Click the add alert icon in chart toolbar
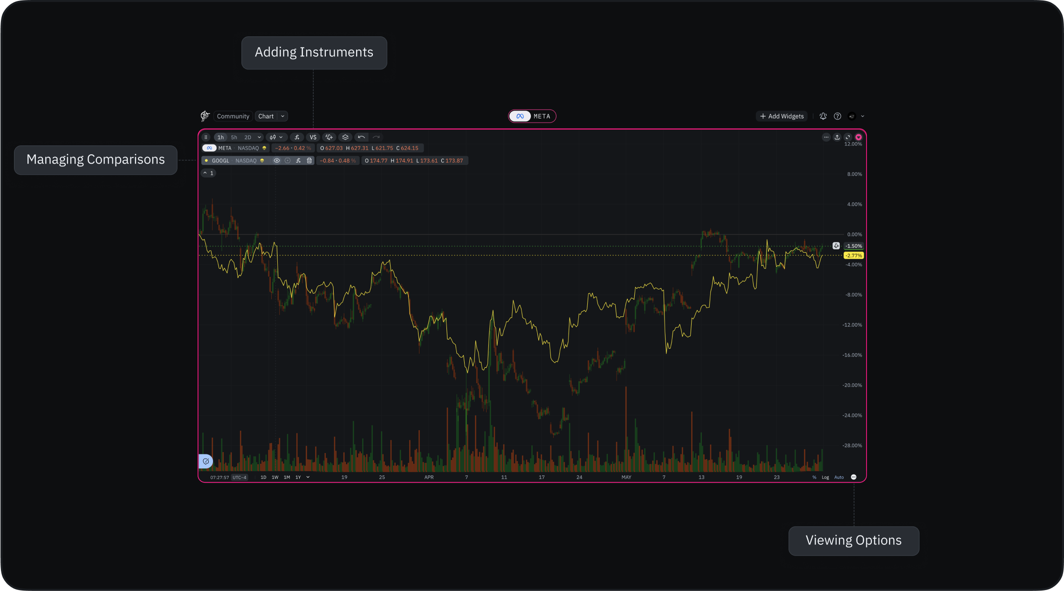 click(329, 137)
